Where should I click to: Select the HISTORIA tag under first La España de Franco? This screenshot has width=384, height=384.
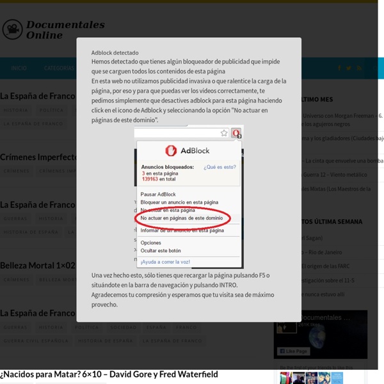15,110
